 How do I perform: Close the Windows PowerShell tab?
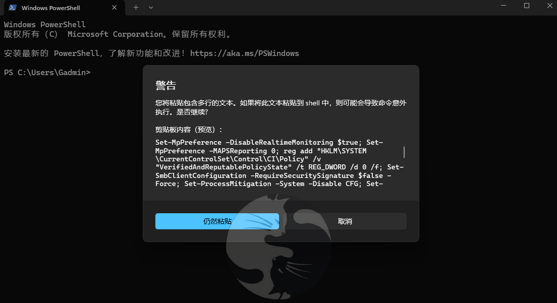coord(115,8)
